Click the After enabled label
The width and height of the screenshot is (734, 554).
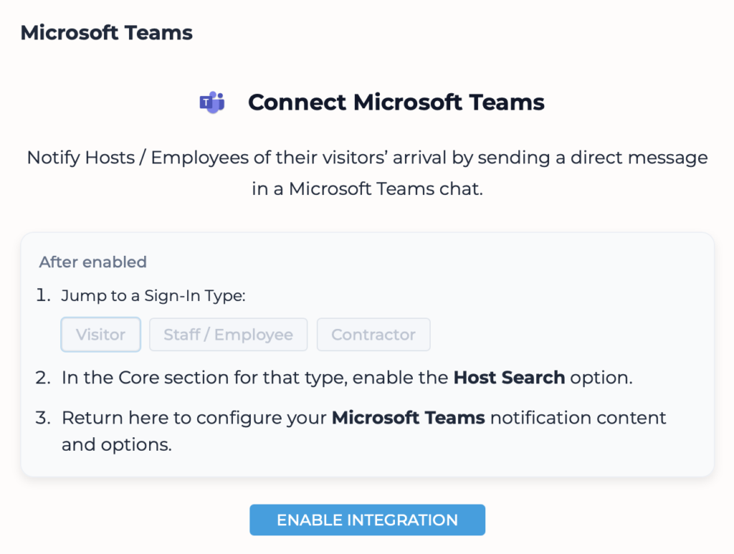tap(92, 262)
